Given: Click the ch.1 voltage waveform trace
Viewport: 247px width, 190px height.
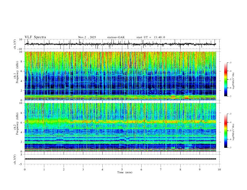Looking at the screenshot, I should [120, 44].
